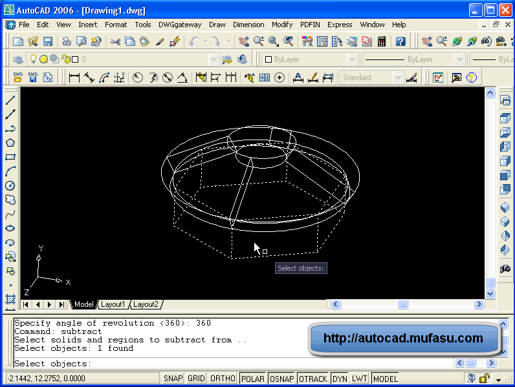Click the Aligned Dimension tool
This screenshot has height=387, width=515.
(89, 78)
